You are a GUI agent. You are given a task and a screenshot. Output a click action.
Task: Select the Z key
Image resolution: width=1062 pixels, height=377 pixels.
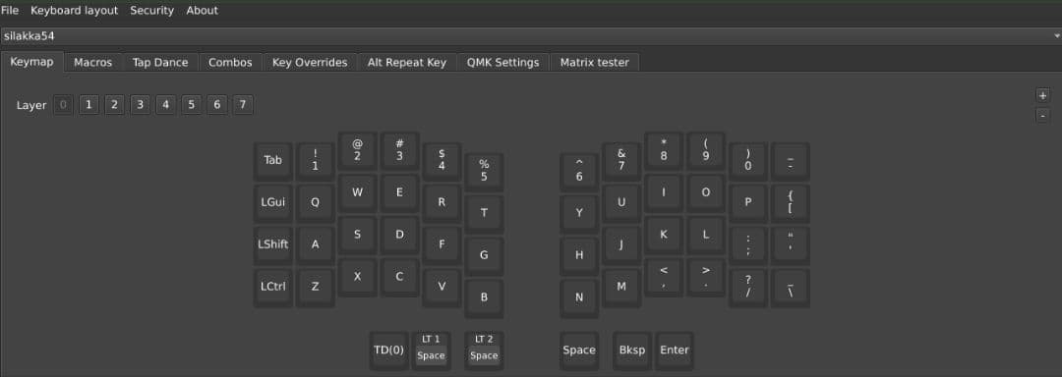[315, 287]
